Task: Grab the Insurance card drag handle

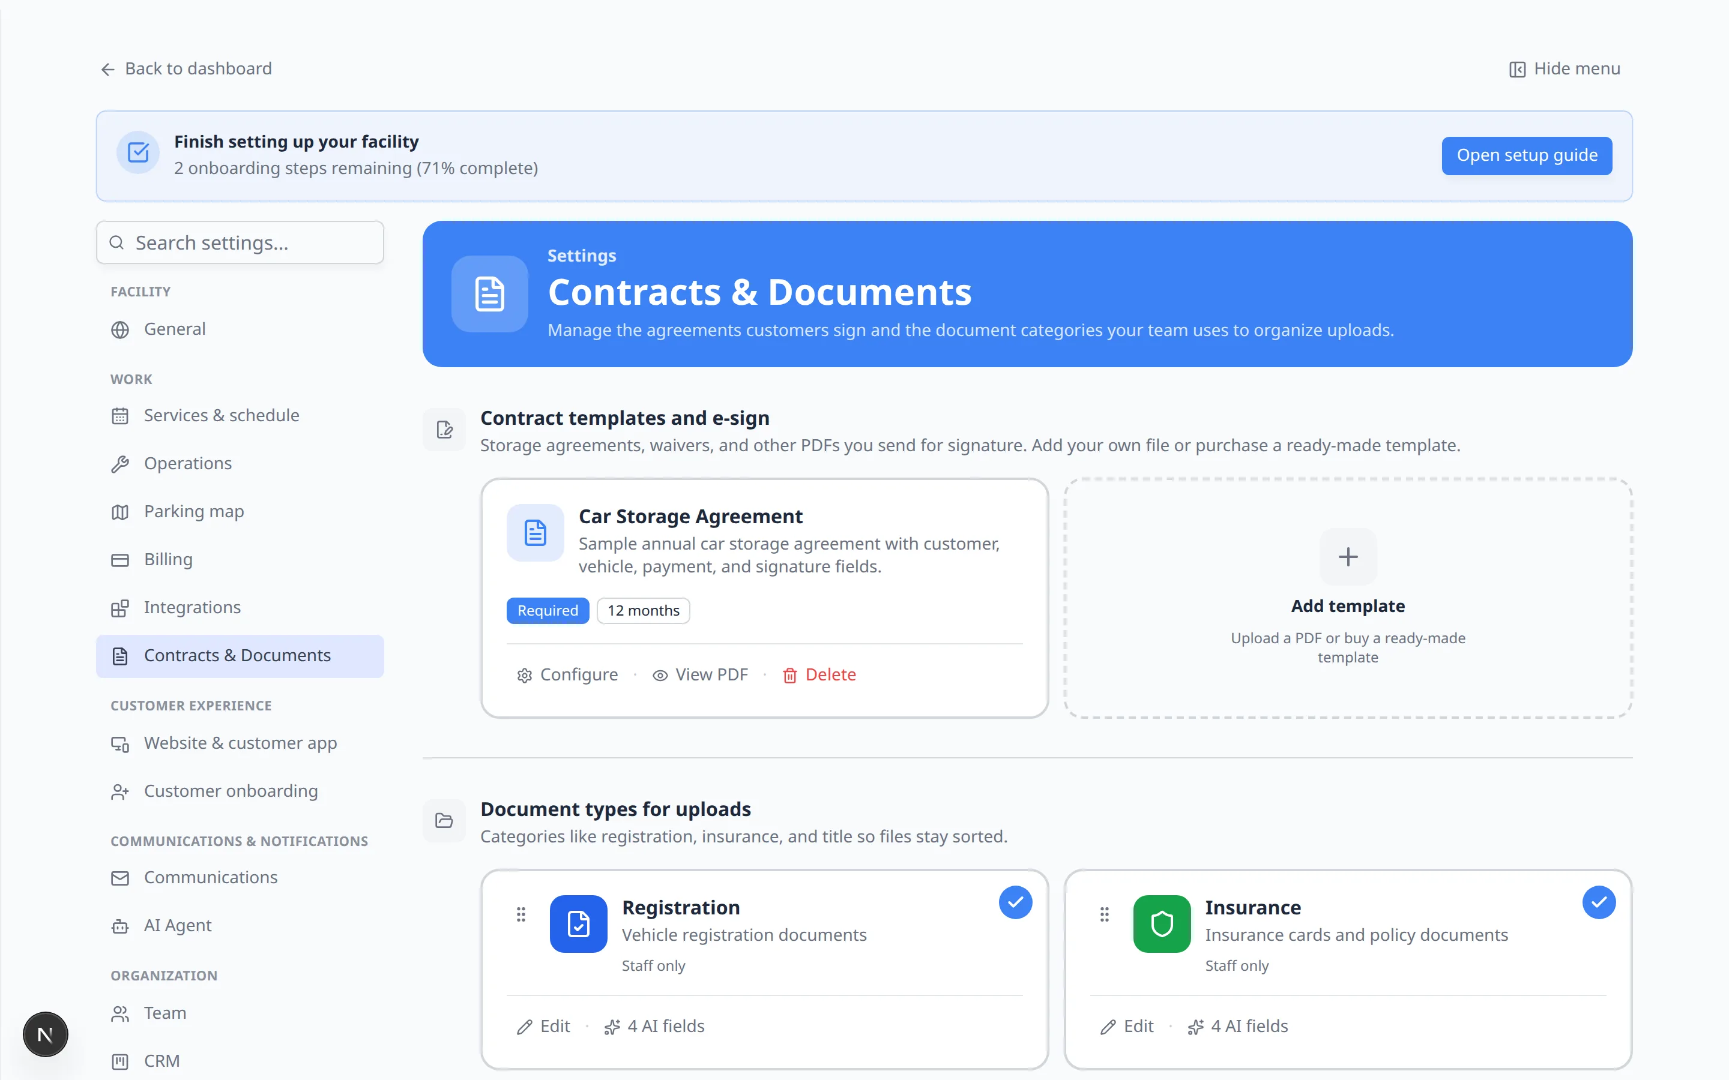Action: tap(1104, 914)
